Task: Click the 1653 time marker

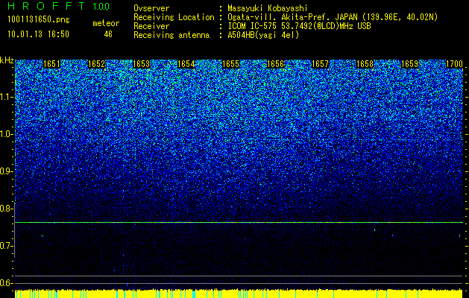Action: (x=141, y=64)
